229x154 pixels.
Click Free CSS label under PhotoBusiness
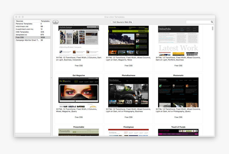(129, 117)
